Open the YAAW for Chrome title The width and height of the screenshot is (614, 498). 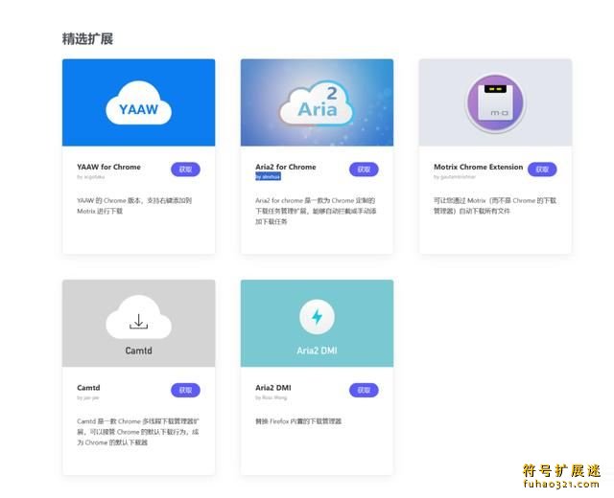click(108, 167)
